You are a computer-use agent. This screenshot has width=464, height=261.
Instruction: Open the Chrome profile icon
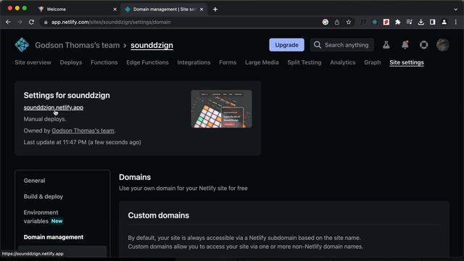click(444, 22)
